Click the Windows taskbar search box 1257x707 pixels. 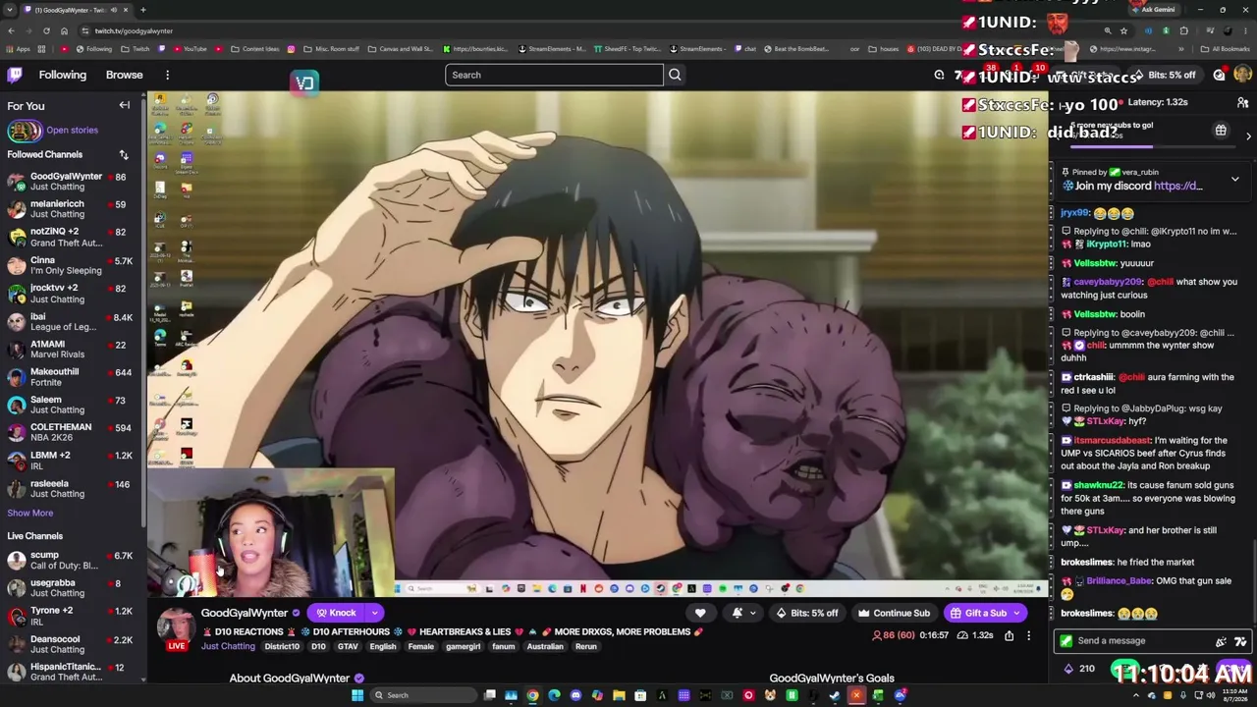pyautogui.click(x=422, y=695)
